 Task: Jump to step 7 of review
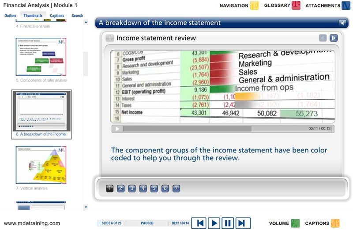pos(176,189)
